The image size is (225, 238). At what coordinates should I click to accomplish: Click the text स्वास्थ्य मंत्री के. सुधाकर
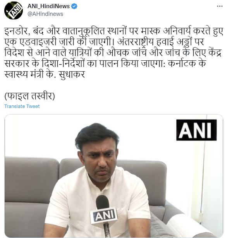click(x=45, y=74)
